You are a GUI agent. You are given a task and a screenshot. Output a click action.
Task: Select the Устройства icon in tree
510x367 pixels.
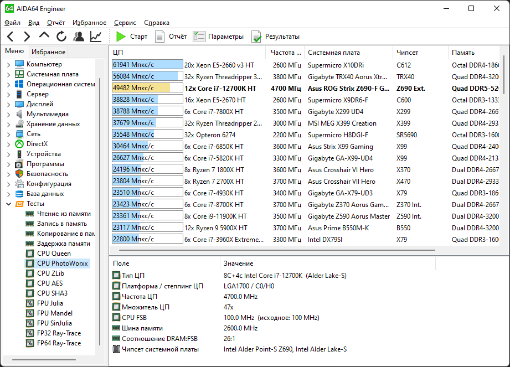[19, 154]
